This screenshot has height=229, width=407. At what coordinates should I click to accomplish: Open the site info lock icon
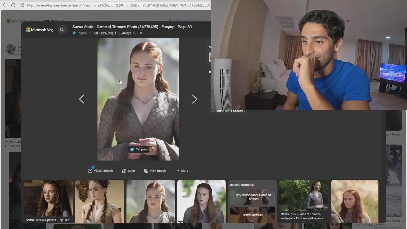pyautogui.click(x=23, y=5)
